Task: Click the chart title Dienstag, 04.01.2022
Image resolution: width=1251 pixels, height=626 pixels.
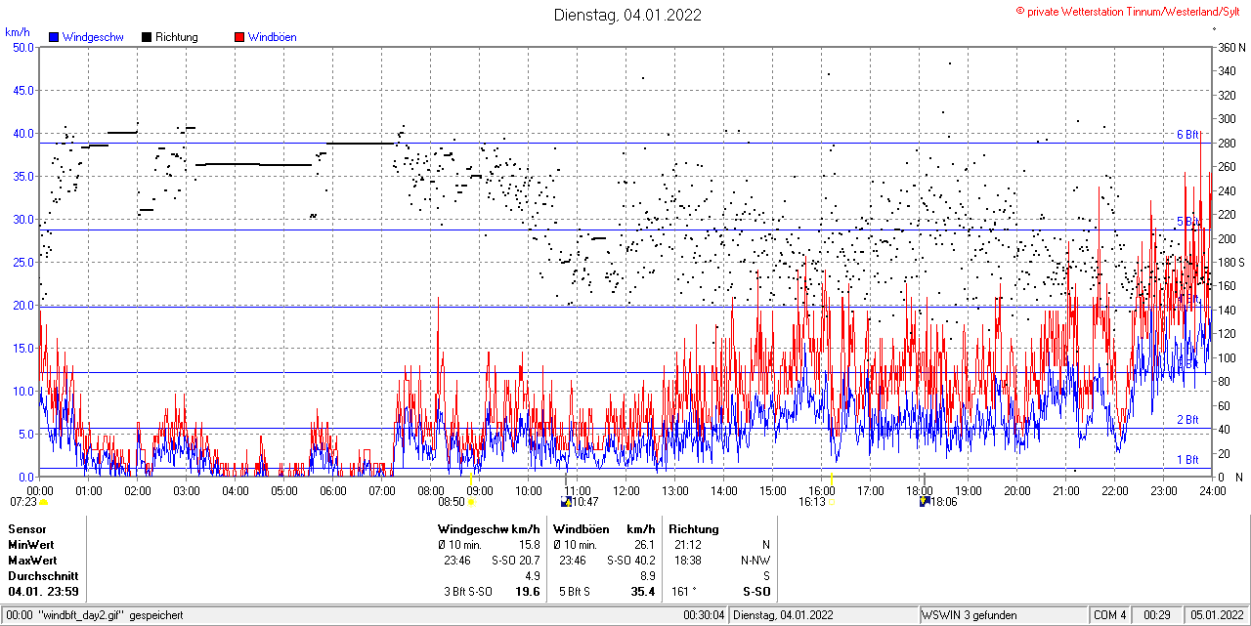Action: coord(627,15)
